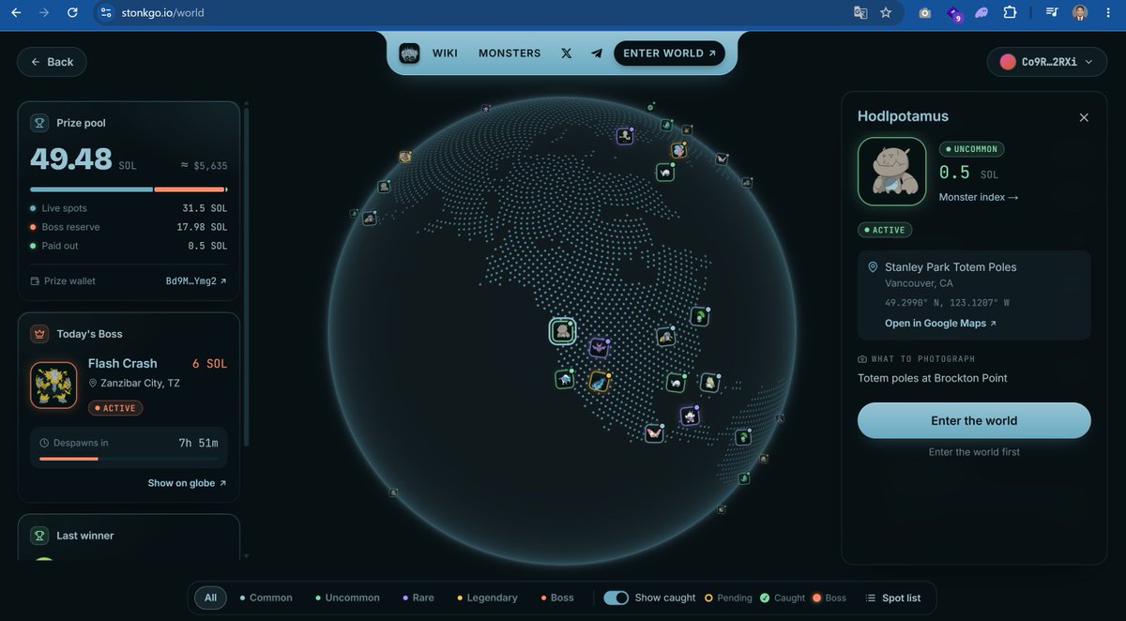Filter spots to Common rarity
Image resolution: width=1126 pixels, height=621 pixels.
pyautogui.click(x=266, y=598)
